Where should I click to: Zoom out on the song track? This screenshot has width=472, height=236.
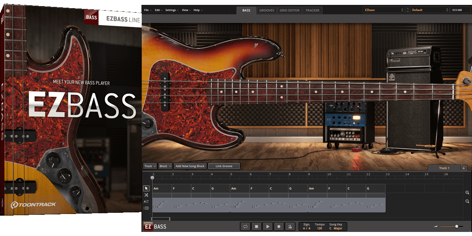[467, 201]
